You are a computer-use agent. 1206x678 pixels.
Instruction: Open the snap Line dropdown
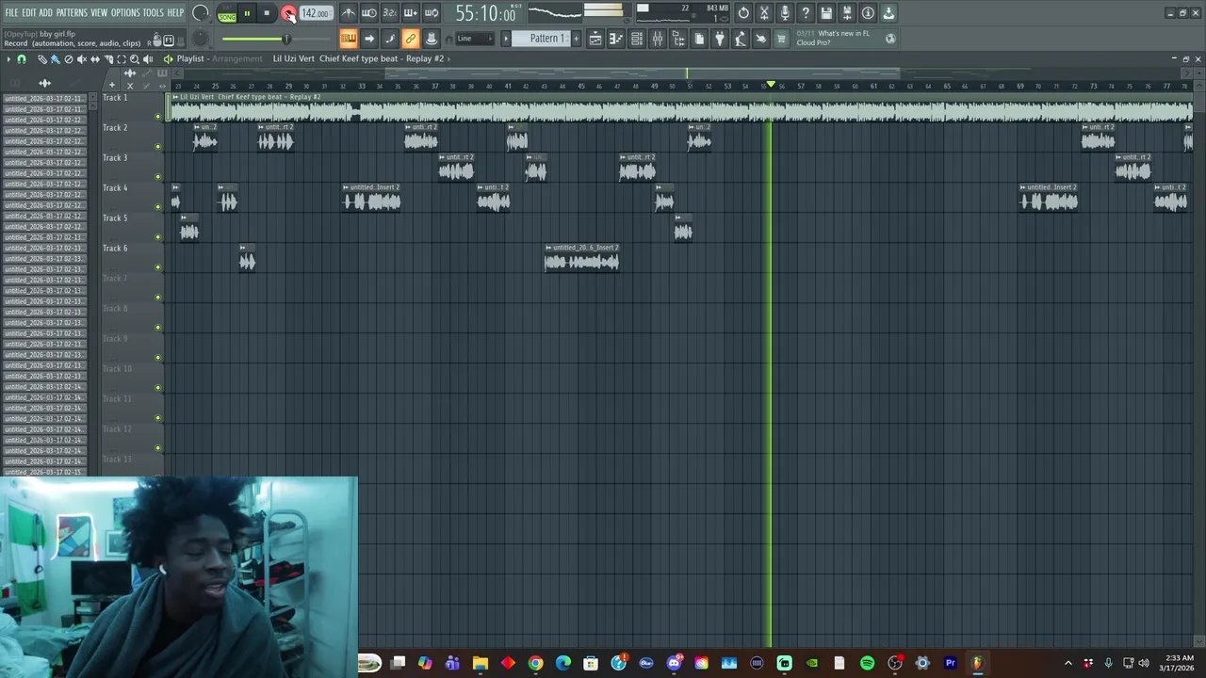475,39
